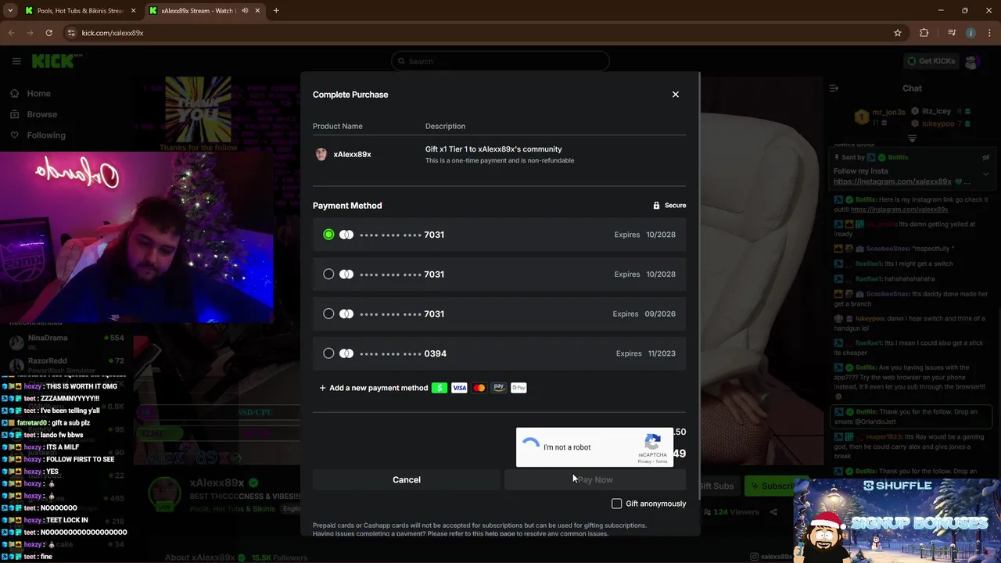Click the Kick search field
The width and height of the screenshot is (1001, 563).
tap(500, 61)
